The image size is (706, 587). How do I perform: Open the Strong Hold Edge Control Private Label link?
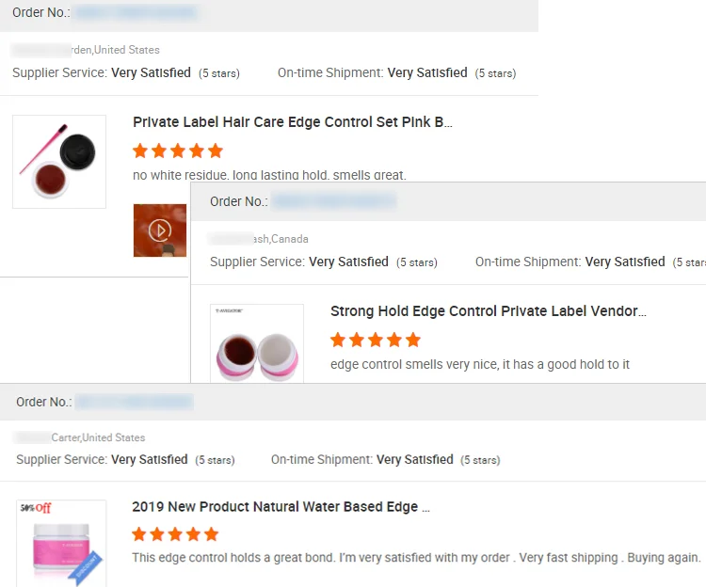tap(489, 311)
